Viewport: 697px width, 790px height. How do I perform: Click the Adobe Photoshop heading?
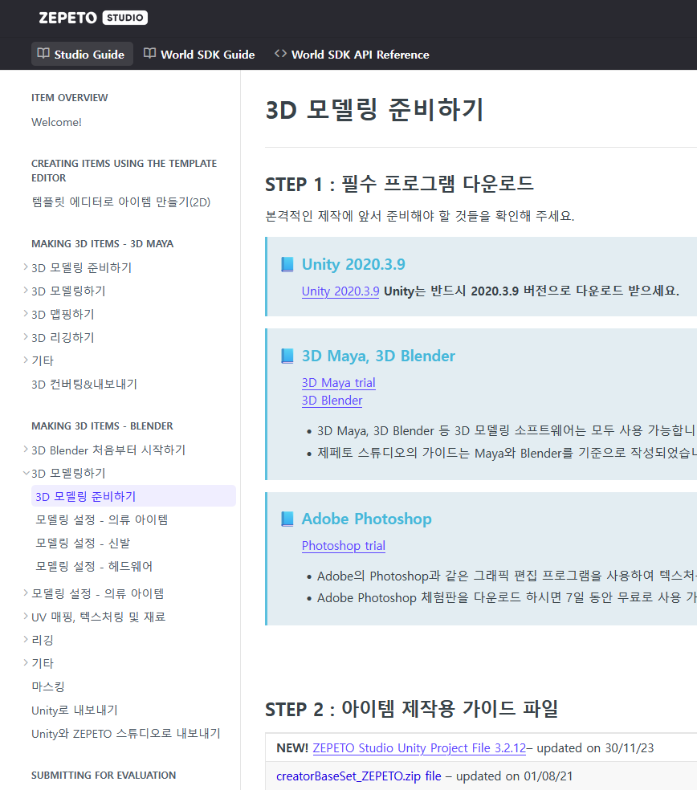tap(367, 519)
